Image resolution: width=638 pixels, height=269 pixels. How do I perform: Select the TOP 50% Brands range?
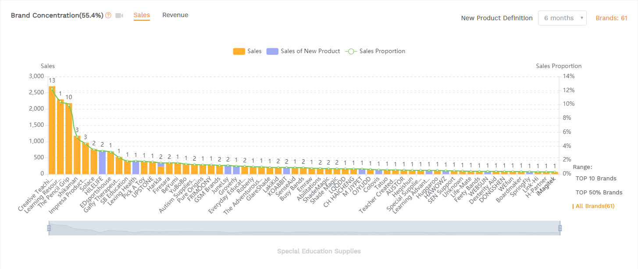click(x=599, y=193)
